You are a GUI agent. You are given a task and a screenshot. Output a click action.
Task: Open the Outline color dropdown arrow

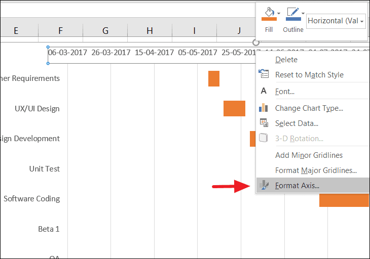point(303,13)
